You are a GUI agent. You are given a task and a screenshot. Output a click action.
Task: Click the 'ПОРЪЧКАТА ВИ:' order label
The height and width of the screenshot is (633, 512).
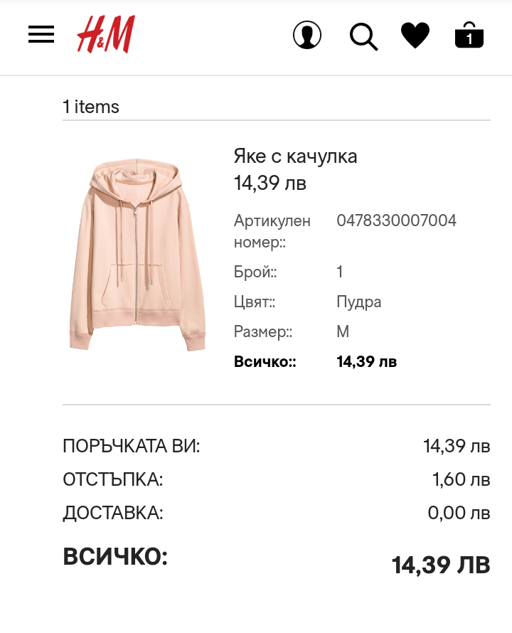pyautogui.click(x=132, y=447)
